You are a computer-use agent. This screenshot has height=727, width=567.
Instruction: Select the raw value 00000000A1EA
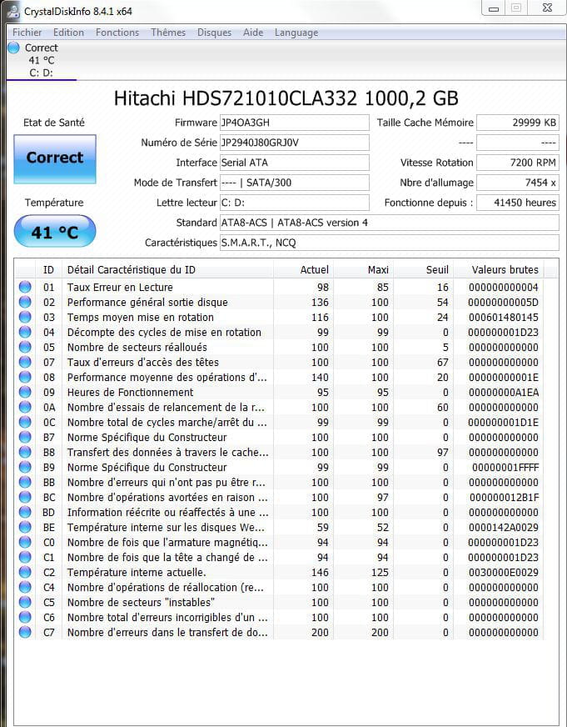pyautogui.click(x=503, y=393)
